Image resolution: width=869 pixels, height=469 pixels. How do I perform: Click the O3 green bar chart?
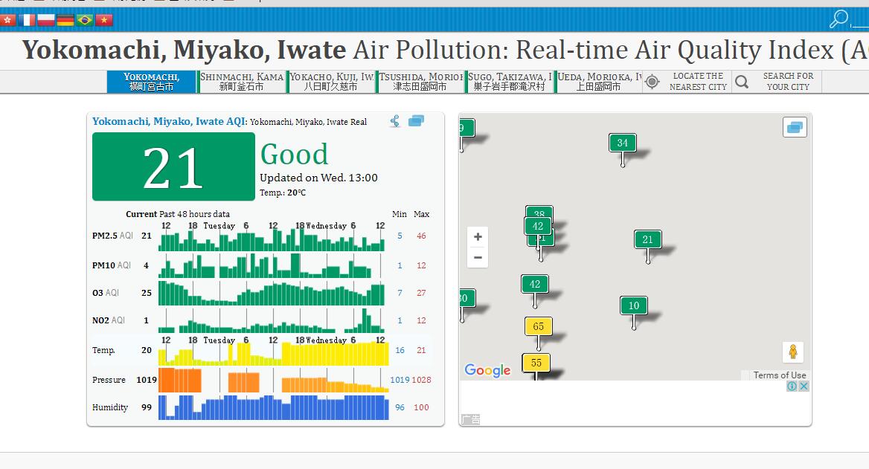(272, 293)
